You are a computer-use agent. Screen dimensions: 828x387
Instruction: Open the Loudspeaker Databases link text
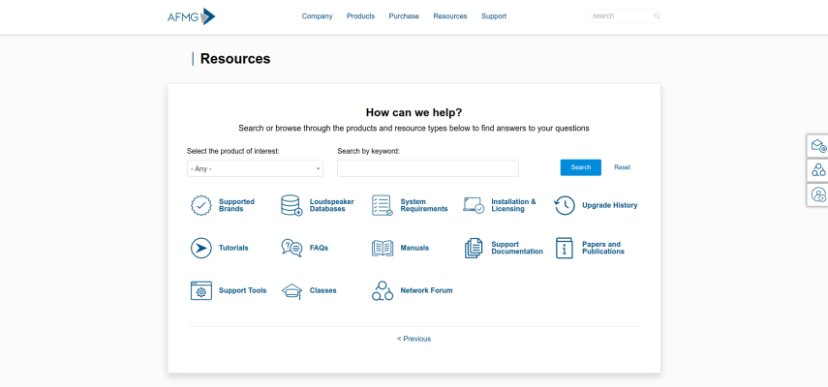pyautogui.click(x=331, y=205)
